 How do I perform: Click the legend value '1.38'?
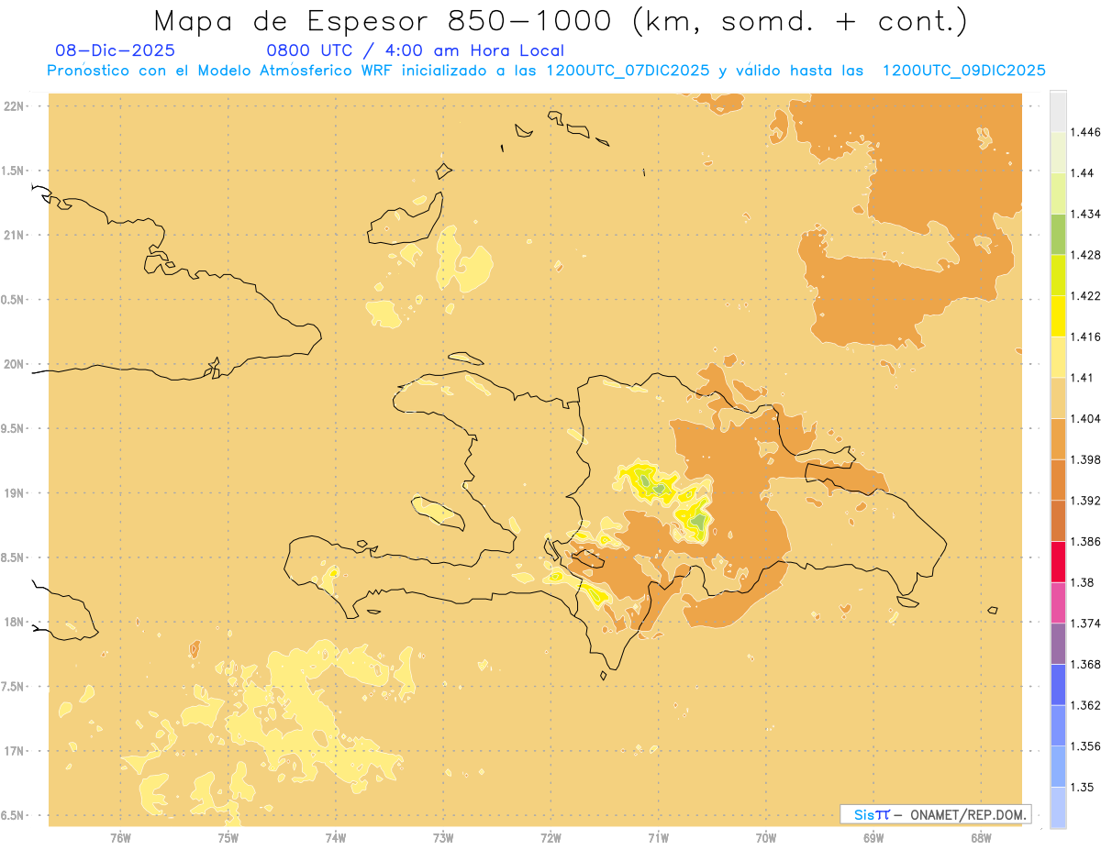click(1083, 582)
